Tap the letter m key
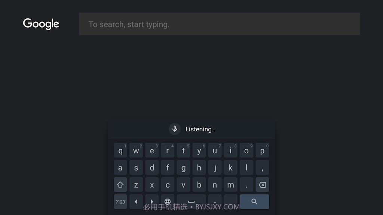Screen dimensions: 383x215 (230, 184)
